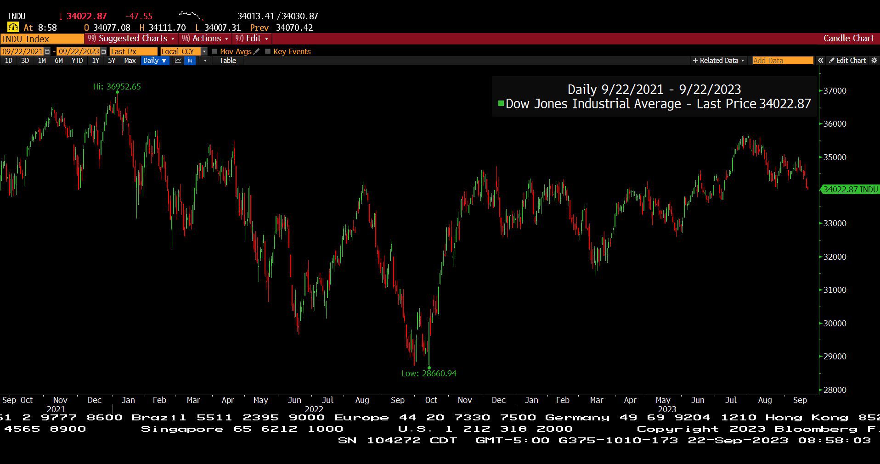The height and width of the screenshot is (464, 880).
Task: Open the Related Data dropdown
Action: click(x=719, y=61)
